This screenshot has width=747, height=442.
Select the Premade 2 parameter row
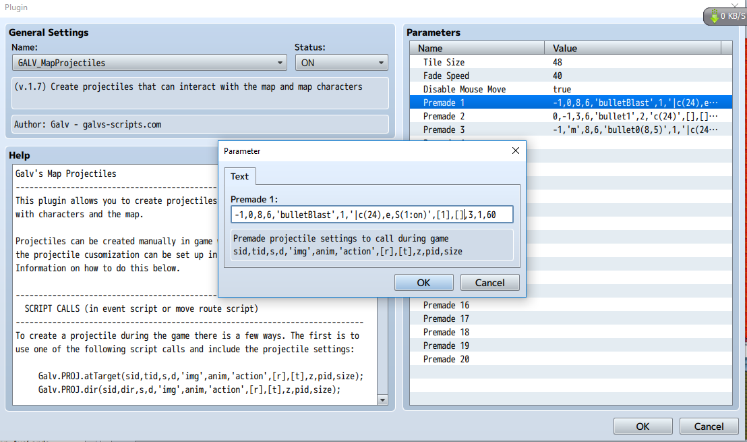point(571,116)
